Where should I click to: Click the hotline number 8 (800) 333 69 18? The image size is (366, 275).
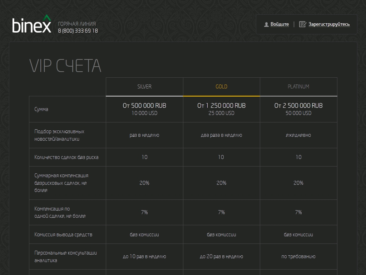tap(78, 31)
